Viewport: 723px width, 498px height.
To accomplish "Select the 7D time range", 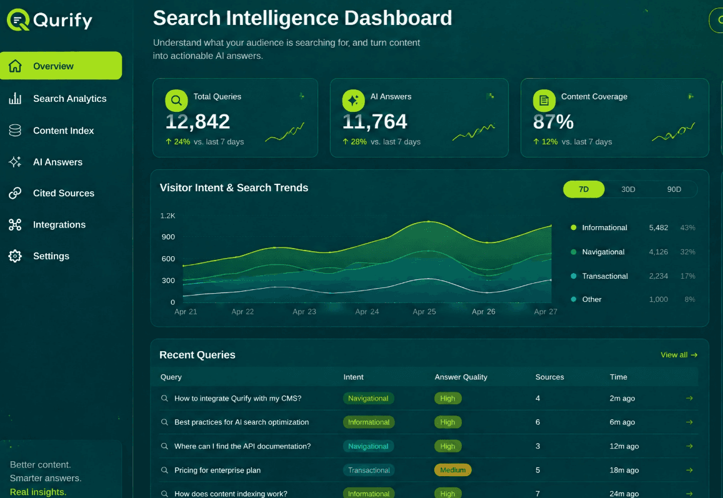I will [584, 189].
